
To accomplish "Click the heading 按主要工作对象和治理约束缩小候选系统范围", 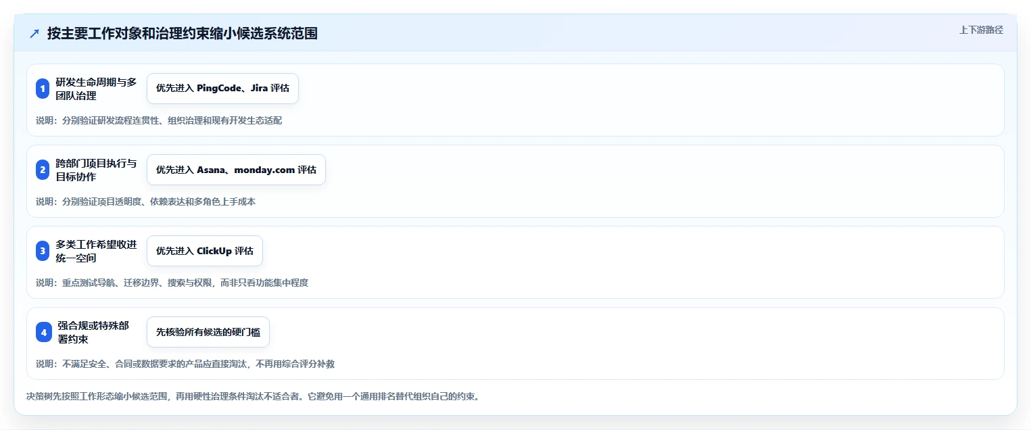I will [x=183, y=33].
